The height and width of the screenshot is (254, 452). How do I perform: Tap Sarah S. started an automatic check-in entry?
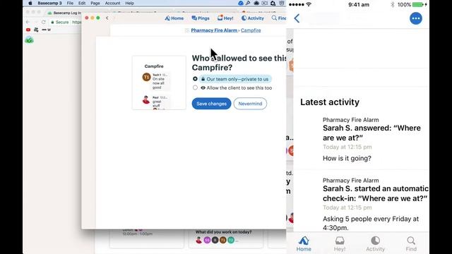(x=376, y=193)
